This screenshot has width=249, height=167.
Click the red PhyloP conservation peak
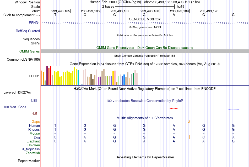[x=174, y=108]
